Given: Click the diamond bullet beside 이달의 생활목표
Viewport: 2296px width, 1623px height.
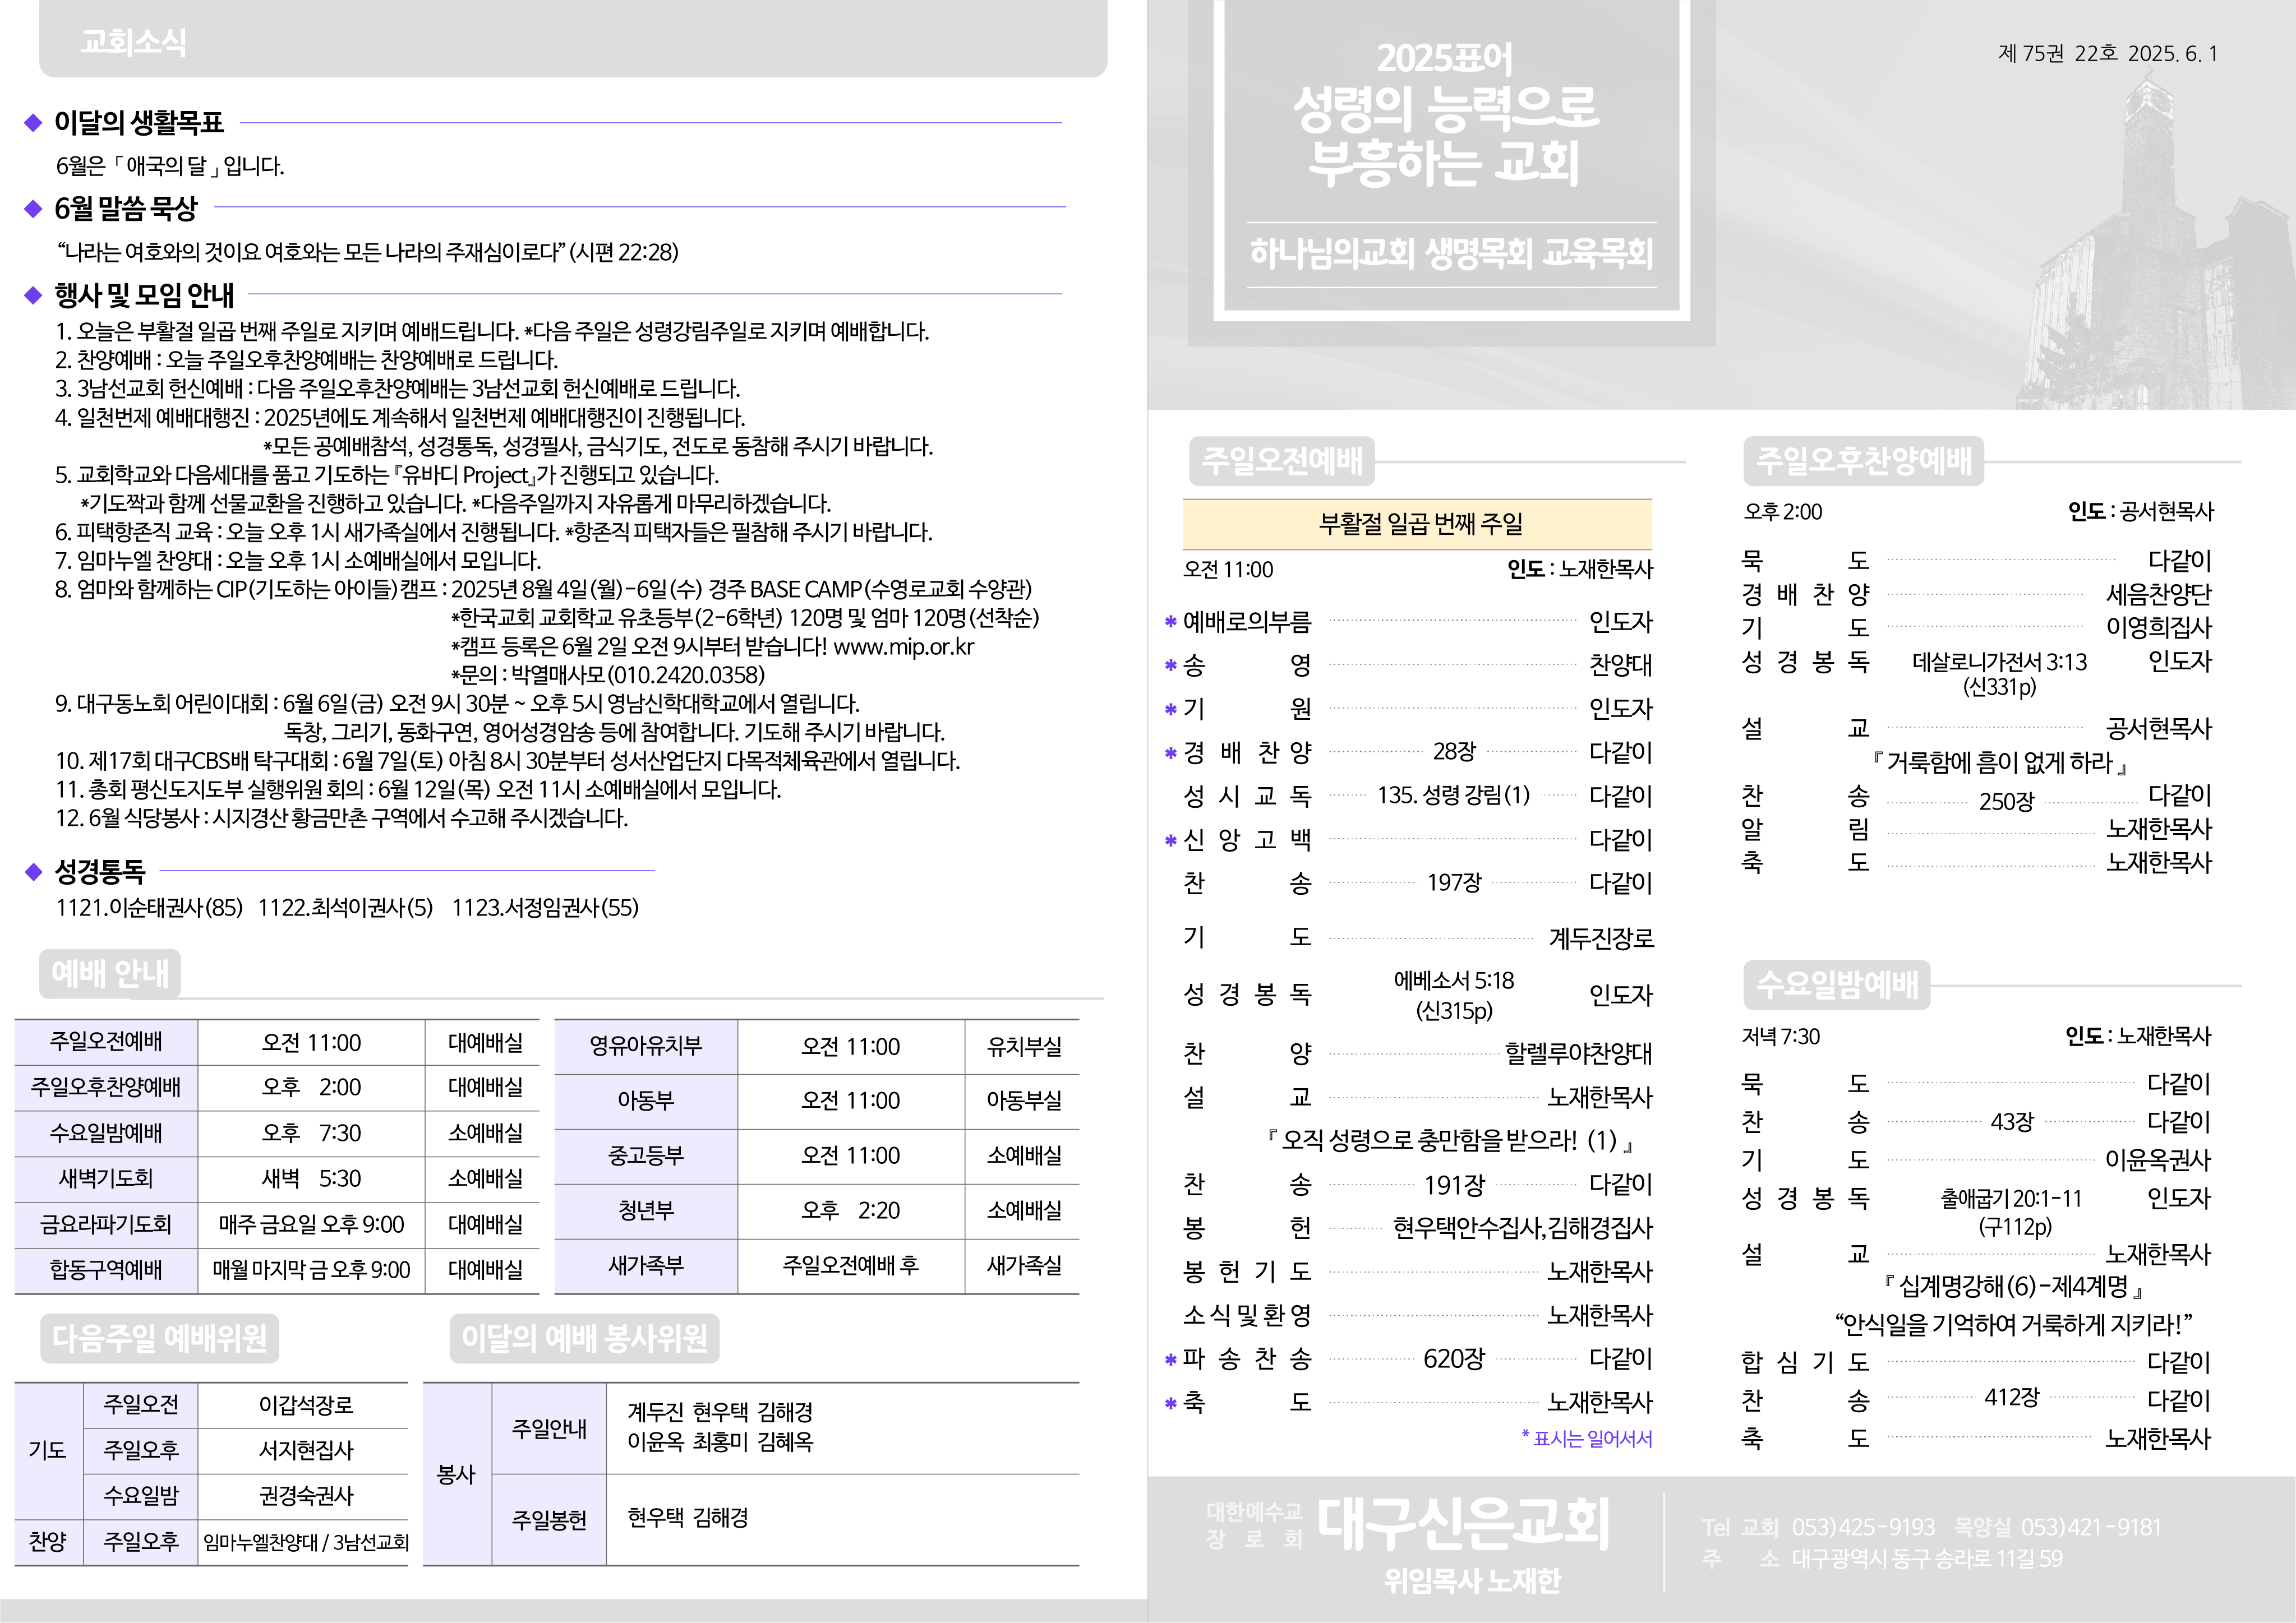Looking at the screenshot, I should 33,123.
